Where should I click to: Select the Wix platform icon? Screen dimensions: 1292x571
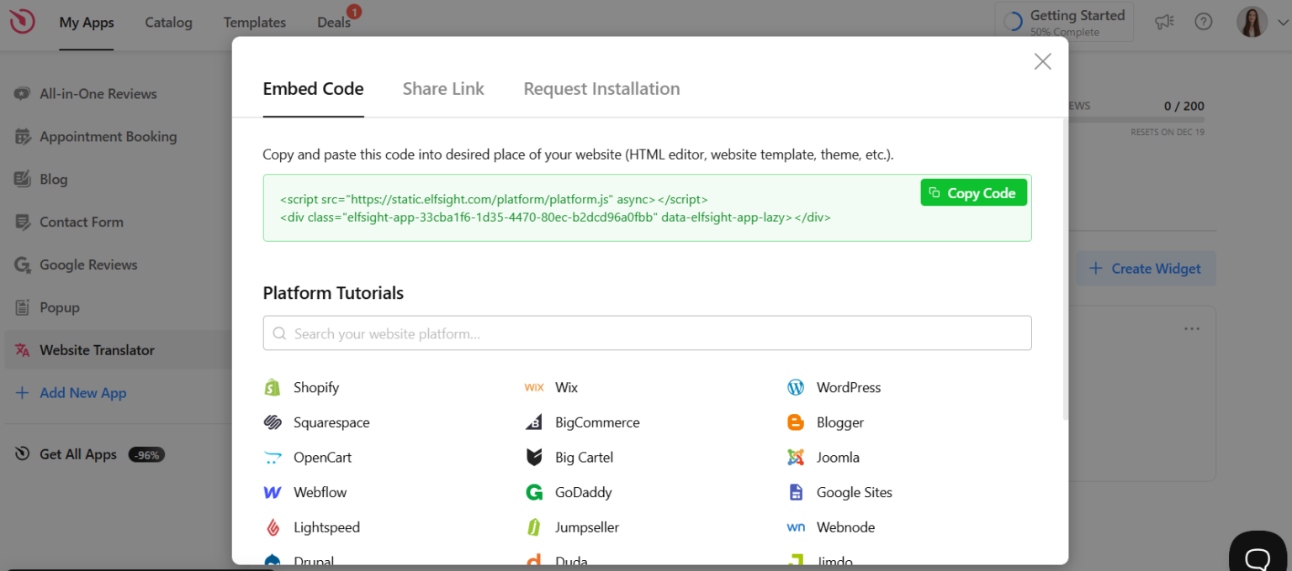point(534,387)
